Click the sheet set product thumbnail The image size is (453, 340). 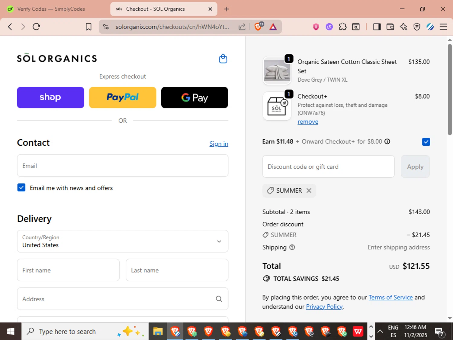pyautogui.click(x=277, y=70)
